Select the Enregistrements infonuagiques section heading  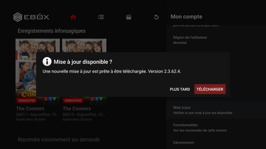[51, 31]
